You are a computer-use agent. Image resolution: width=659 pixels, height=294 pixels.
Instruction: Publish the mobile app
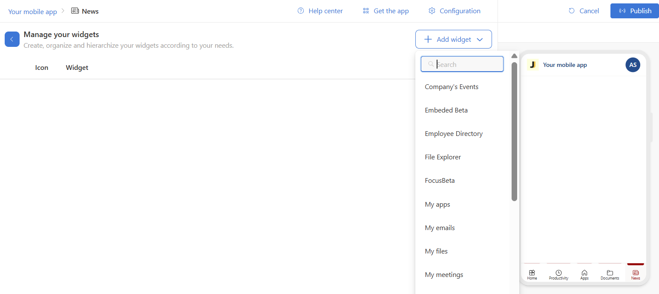point(635,11)
